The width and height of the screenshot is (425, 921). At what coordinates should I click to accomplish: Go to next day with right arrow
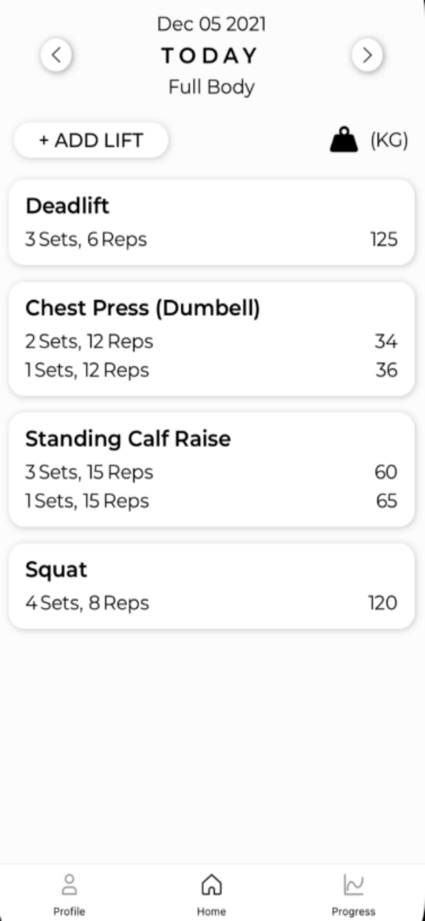click(x=367, y=55)
